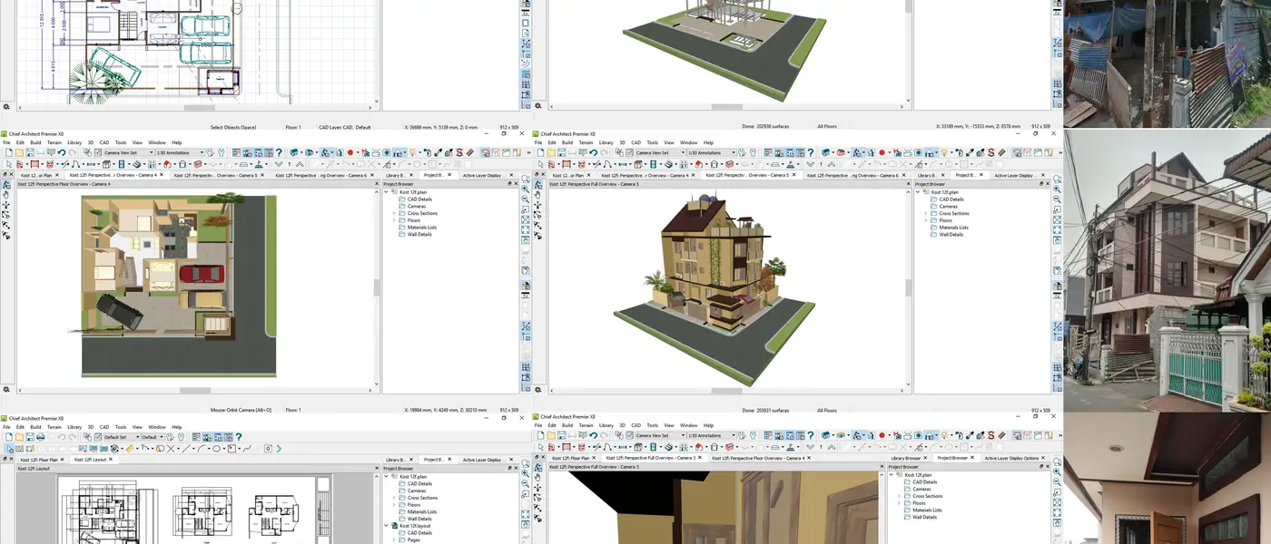This screenshot has height=544, width=1271.
Task: Select hand pan tool in Camera 4 window sidebar
Action: click(5, 195)
